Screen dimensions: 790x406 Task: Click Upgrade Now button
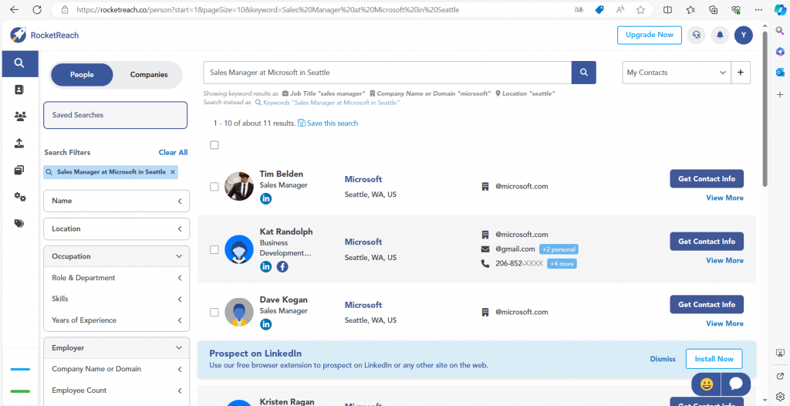[650, 35]
